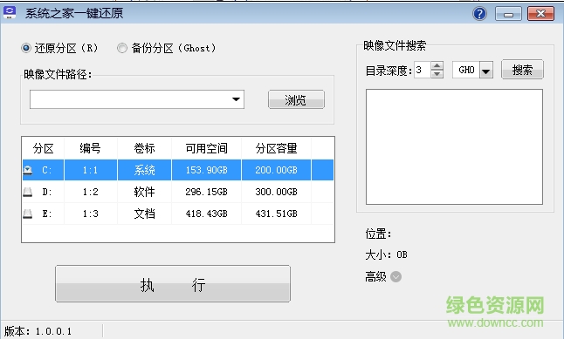Click the 1:3 number cell

coord(90,214)
